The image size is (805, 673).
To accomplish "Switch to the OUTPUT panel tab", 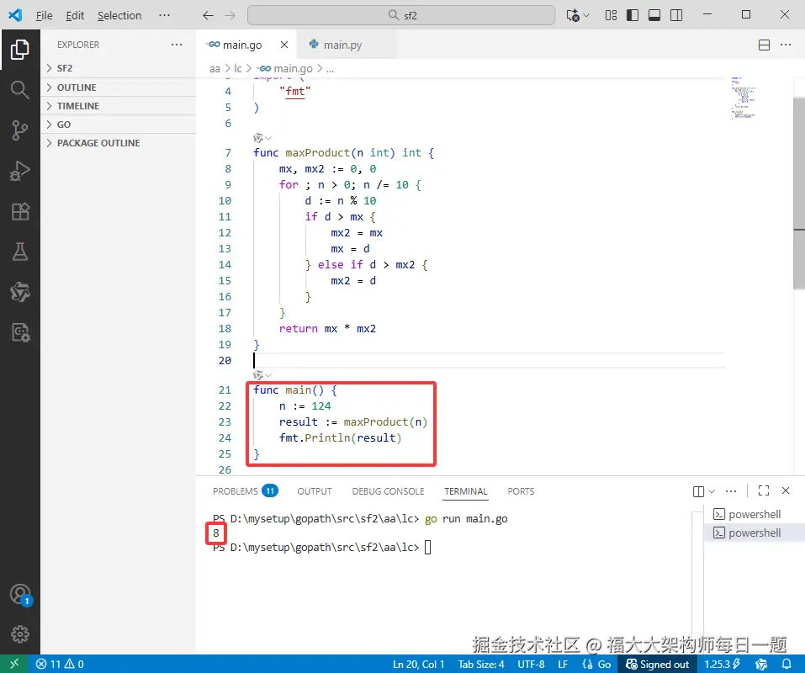I will click(x=315, y=491).
